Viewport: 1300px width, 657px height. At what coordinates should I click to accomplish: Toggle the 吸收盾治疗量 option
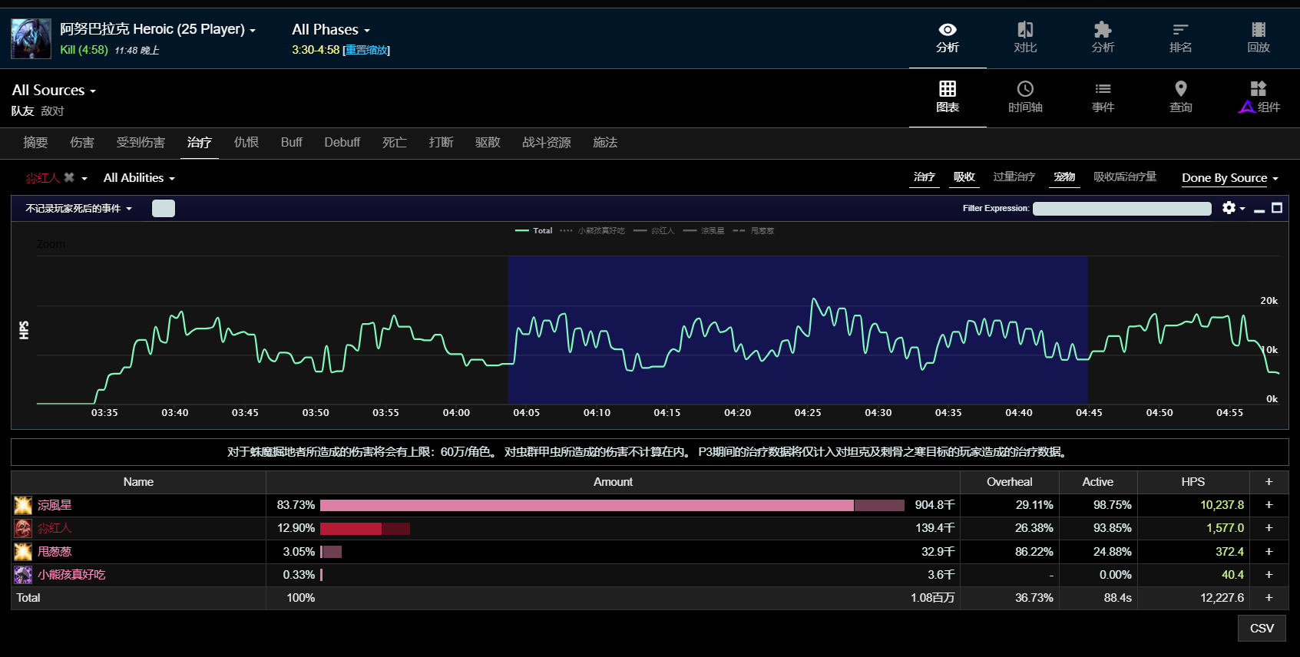1125,177
